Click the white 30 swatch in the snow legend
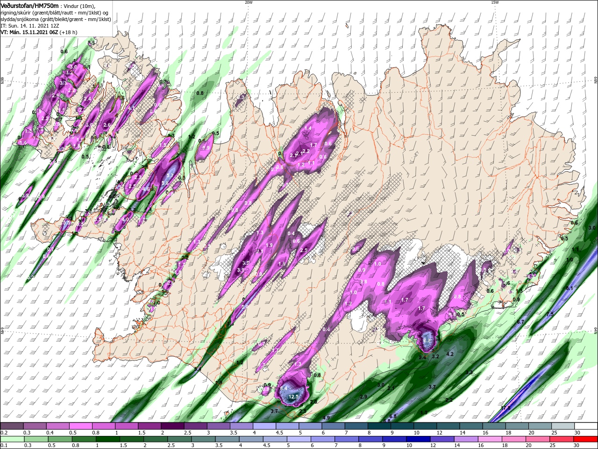 (585, 426)
